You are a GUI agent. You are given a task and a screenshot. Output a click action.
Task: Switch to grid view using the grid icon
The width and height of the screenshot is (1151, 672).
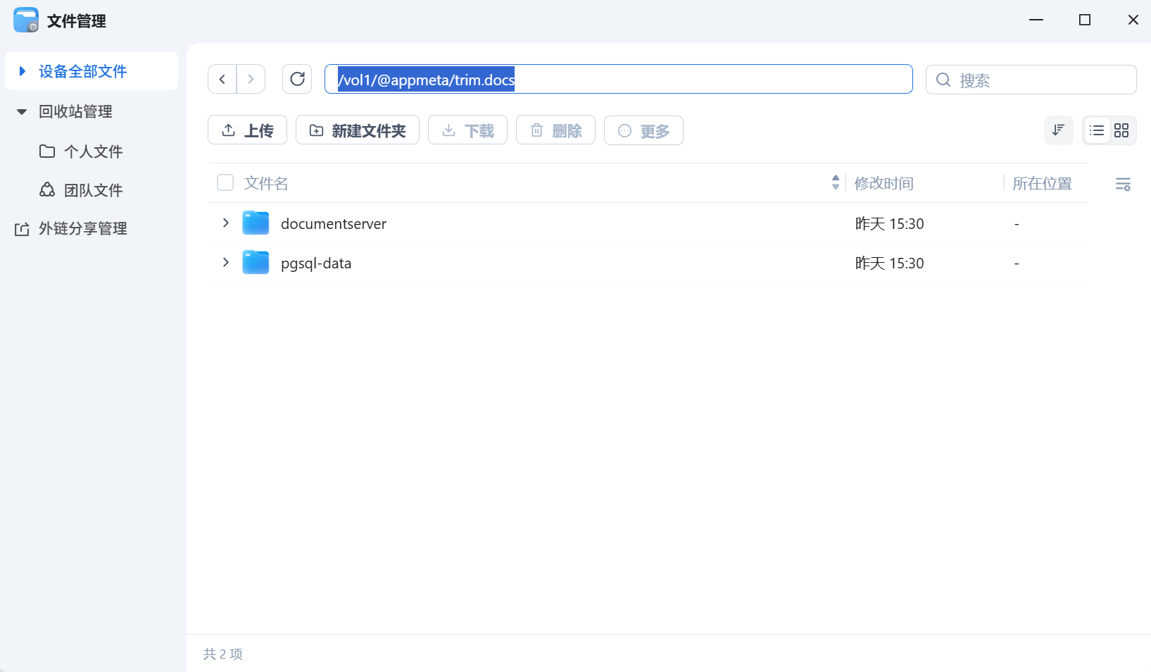(1122, 130)
